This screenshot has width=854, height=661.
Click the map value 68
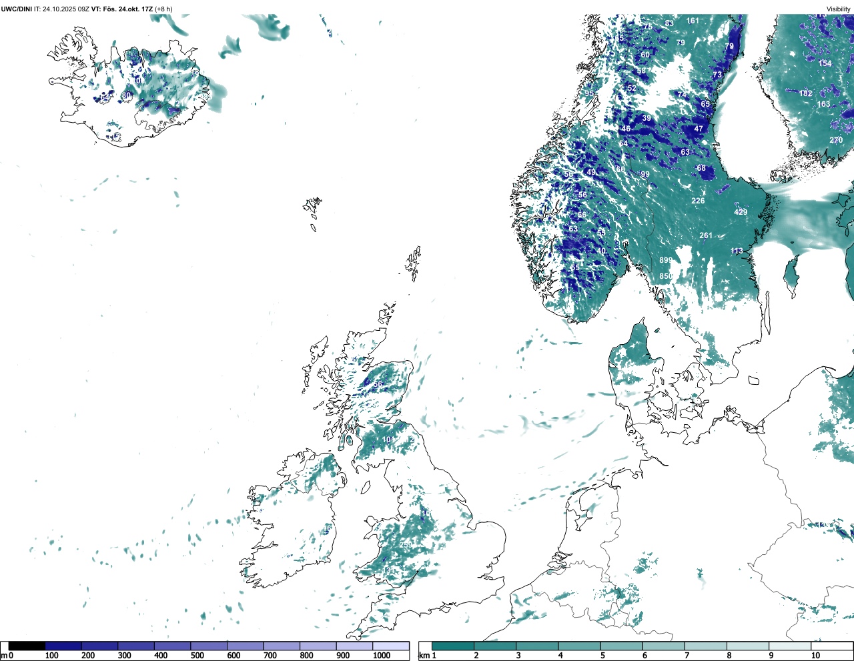click(x=701, y=169)
